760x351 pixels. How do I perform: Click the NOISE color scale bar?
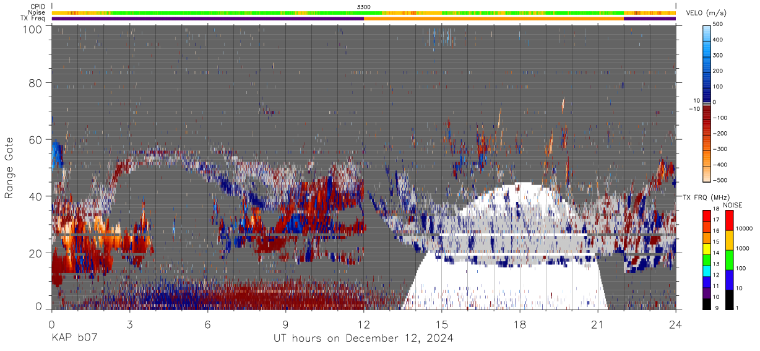tap(728, 259)
